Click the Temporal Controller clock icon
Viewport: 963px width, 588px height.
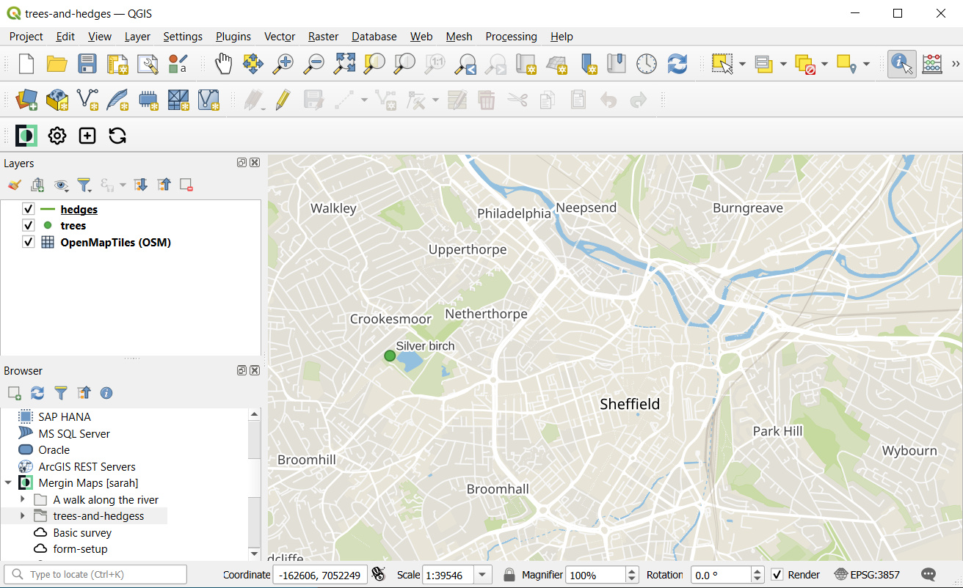point(647,64)
